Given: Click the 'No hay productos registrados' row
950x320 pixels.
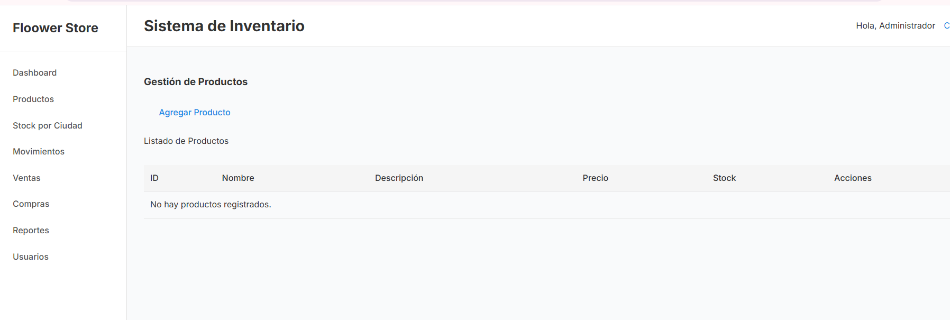Looking at the screenshot, I should pyautogui.click(x=211, y=205).
